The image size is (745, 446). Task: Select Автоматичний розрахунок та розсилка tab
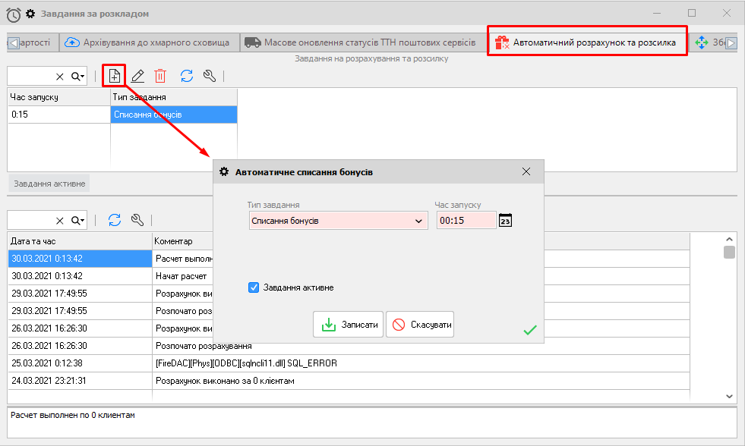pyautogui.click(x=586, y=42)
